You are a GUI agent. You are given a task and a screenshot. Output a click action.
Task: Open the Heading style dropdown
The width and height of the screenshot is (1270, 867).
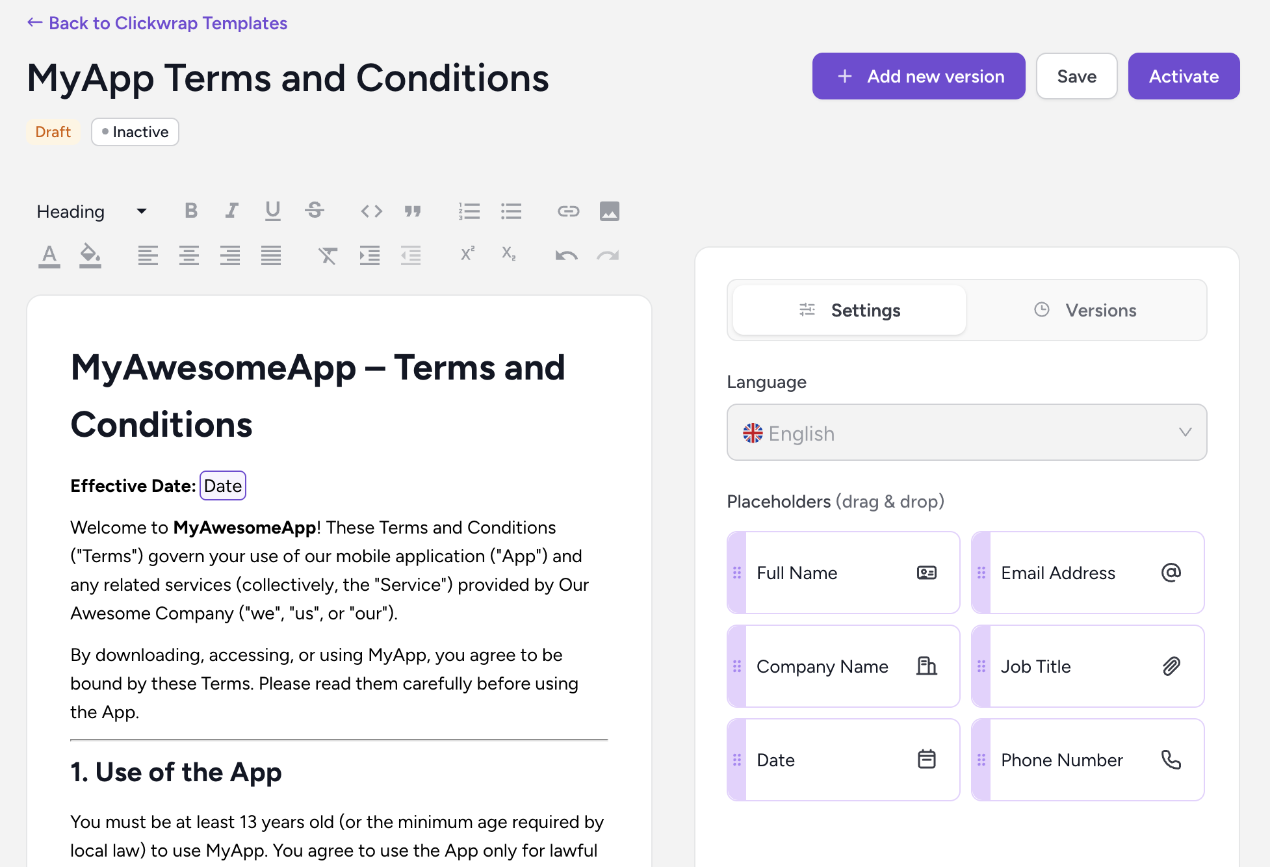[x=92, y=211]
